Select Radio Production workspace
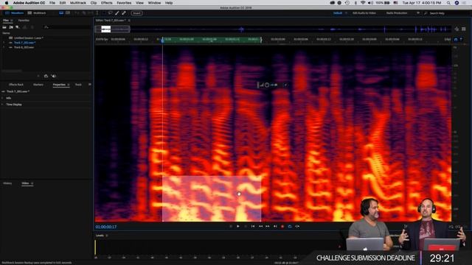472x265 pixels. coord(397,13)
